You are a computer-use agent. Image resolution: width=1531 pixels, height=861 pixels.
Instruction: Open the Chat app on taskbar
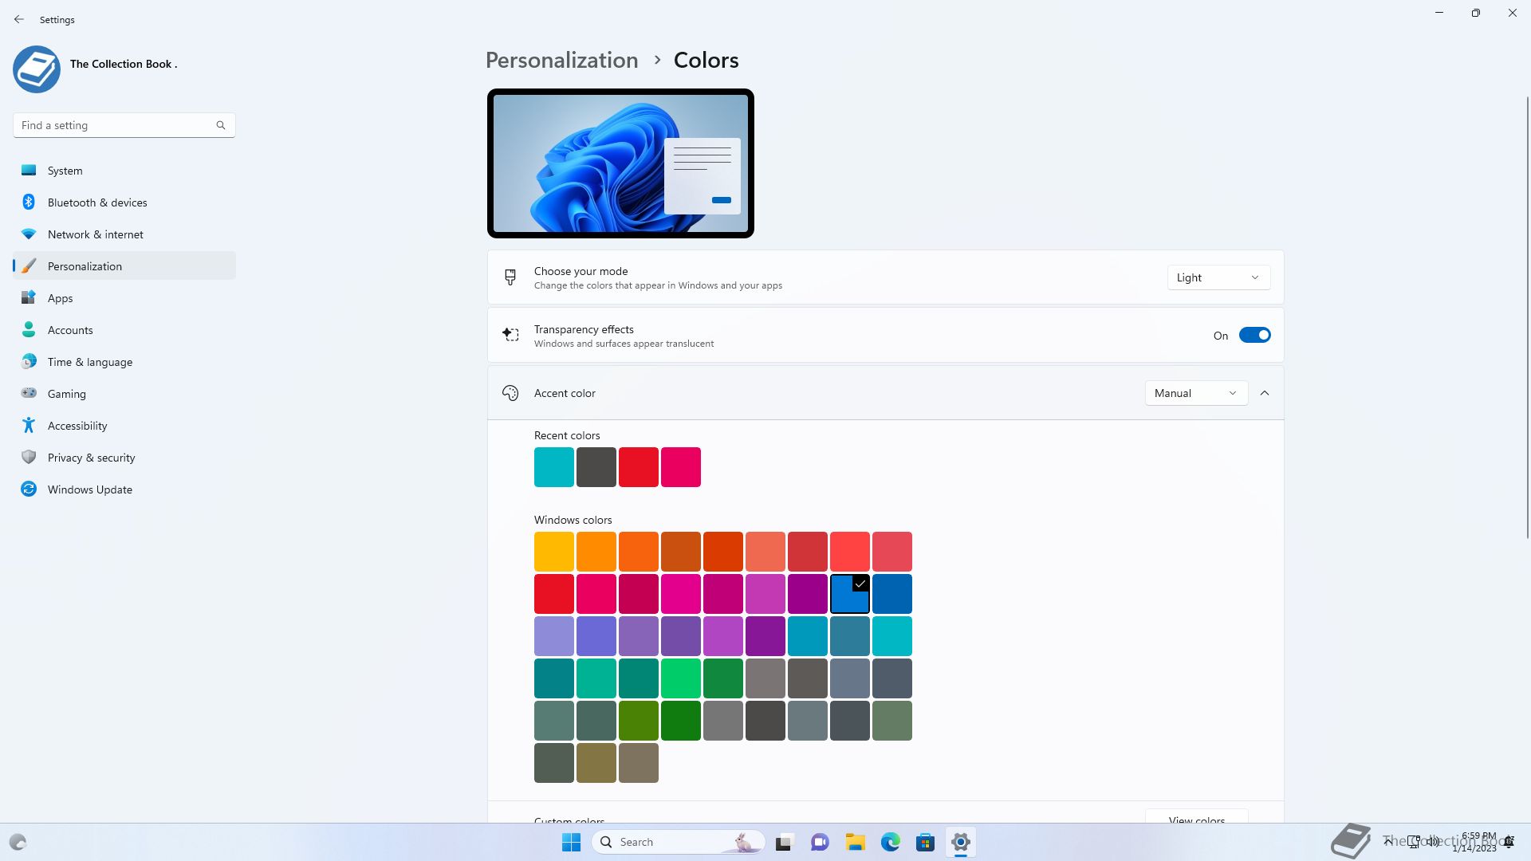click(820, 842)
